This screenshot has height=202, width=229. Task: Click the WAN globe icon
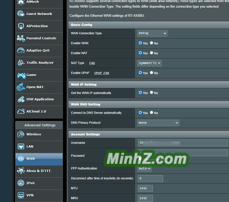[x=21, y=159]
